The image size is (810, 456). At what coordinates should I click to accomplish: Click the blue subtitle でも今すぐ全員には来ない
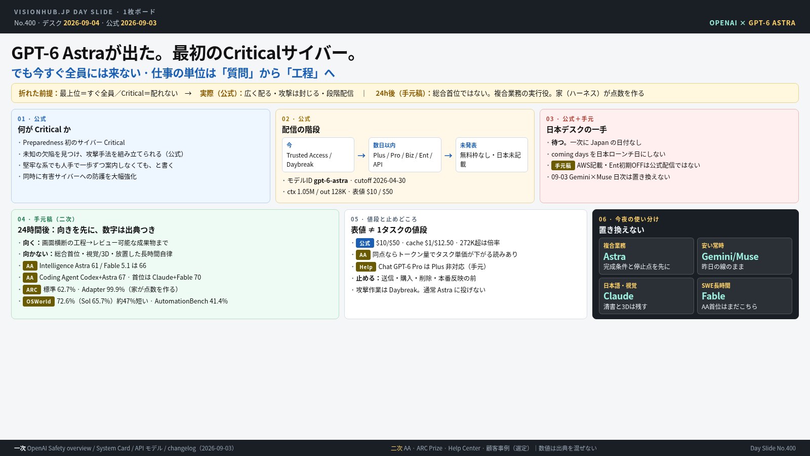pos(173,73)
